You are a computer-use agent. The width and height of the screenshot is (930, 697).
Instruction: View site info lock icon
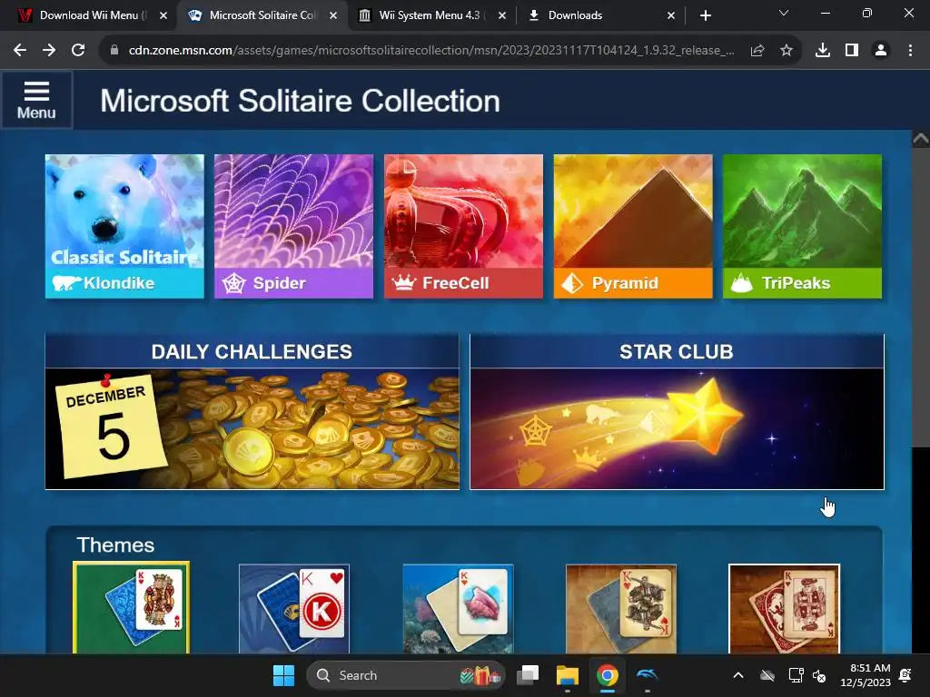pyautogui.click(x=114, y=51)
